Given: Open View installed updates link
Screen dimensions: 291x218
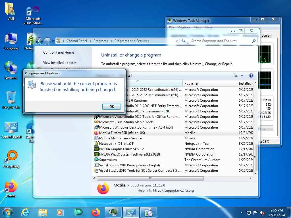Looking at the screenshot, I should point(60,63).
